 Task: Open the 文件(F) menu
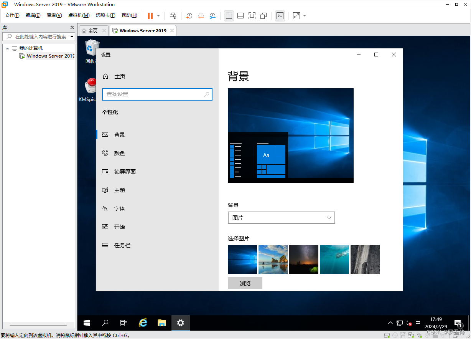click(12, 15)
